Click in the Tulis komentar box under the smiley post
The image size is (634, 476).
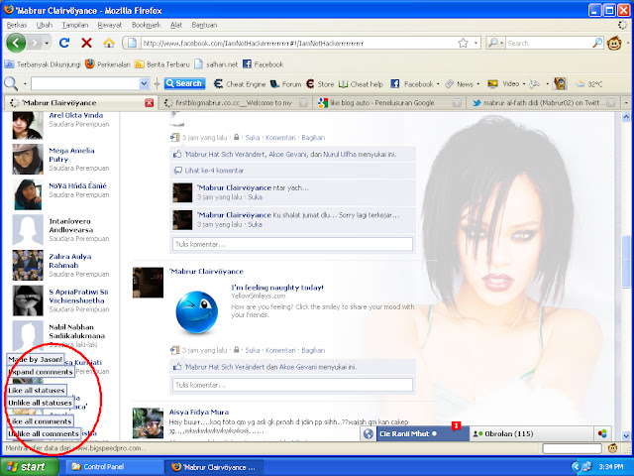292,385
